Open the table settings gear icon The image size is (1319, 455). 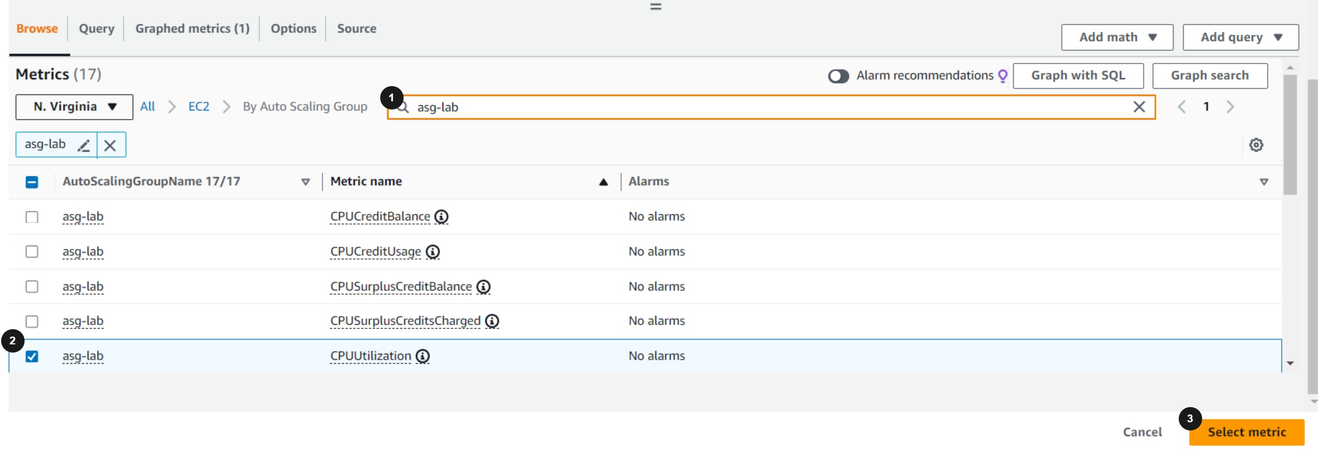(x=1256, y=145)
